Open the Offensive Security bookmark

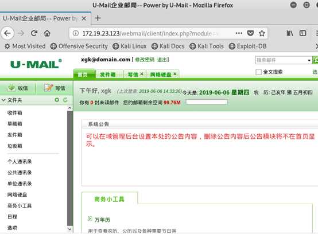(79, 46)
